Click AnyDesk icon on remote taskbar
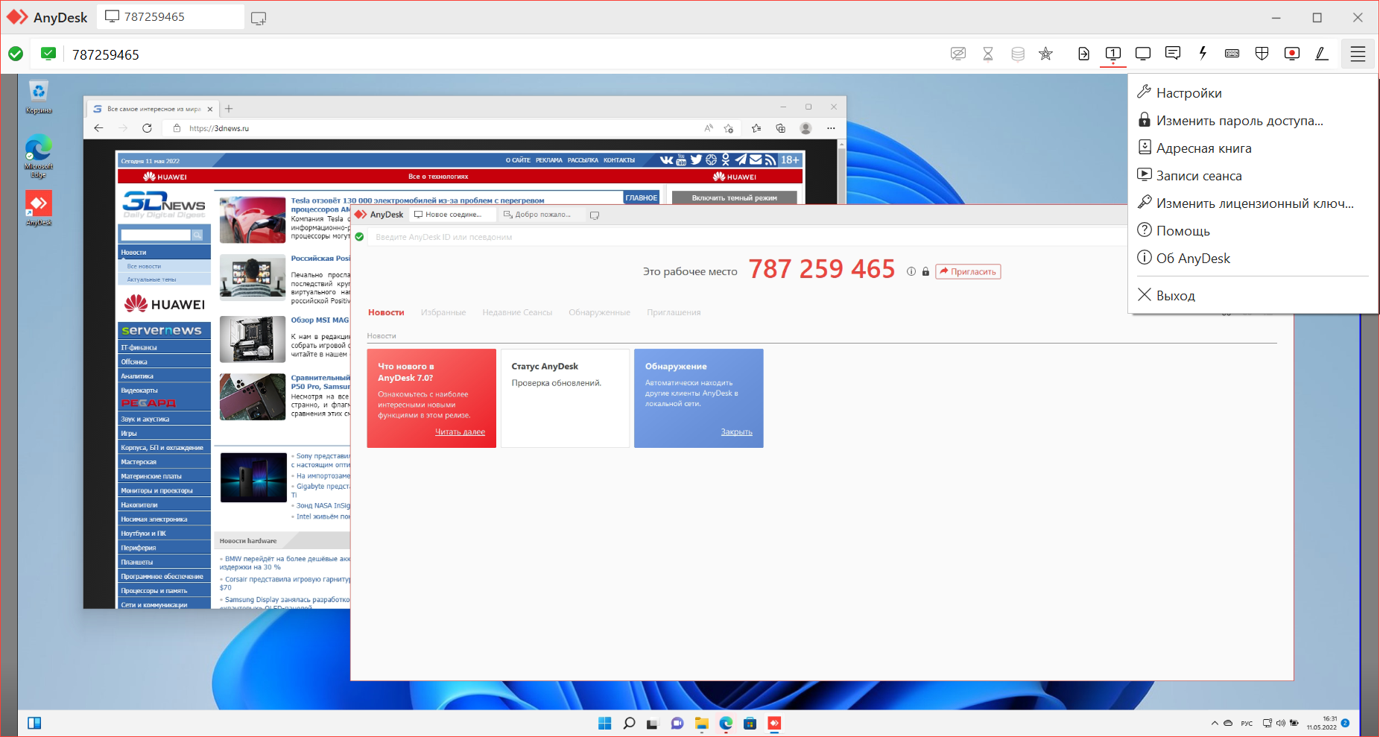 775,723
